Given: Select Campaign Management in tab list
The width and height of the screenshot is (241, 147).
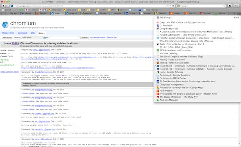Looking at the screenshot, I should (x=197, y=85).
